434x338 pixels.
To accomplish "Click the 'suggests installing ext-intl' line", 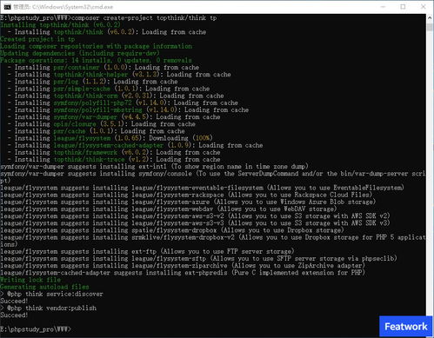I will coord(155,167).
